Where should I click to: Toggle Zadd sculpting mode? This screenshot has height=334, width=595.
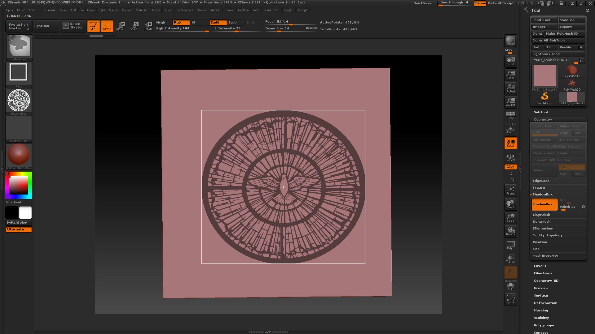(x=218, y=22)
